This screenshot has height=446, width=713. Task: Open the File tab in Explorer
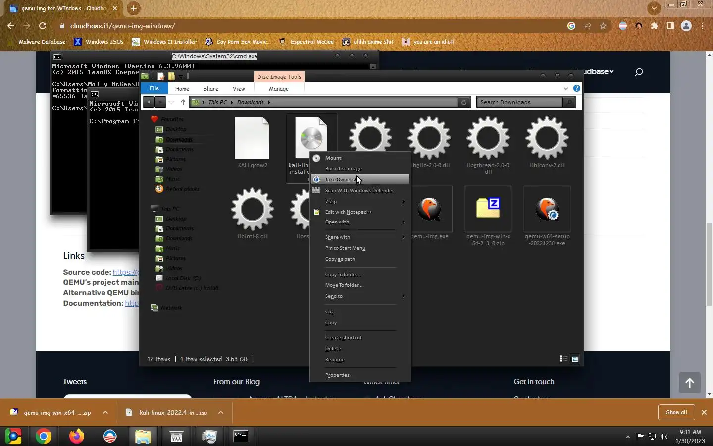pyautogui.click(x=154, y=88)
